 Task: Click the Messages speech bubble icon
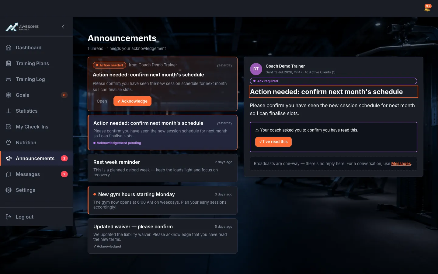tap(9, 174)
